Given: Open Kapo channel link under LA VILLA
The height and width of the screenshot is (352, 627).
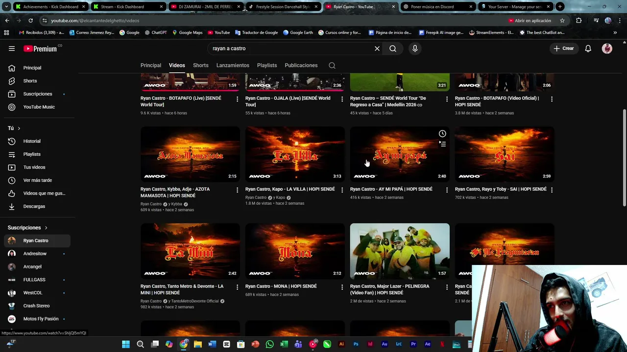Looking at the screenshot, I should point(281,198).
